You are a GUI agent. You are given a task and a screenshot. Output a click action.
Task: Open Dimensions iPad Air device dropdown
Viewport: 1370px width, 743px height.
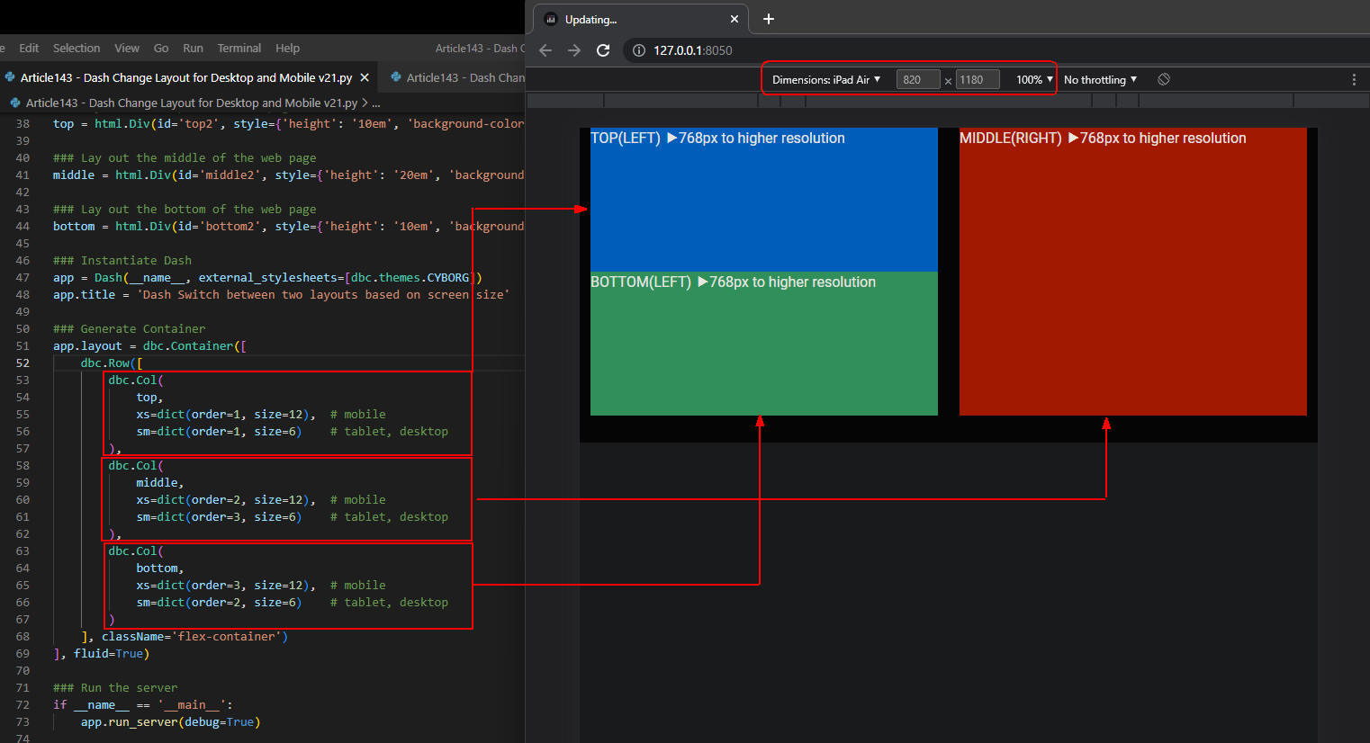tap(826, 79)
